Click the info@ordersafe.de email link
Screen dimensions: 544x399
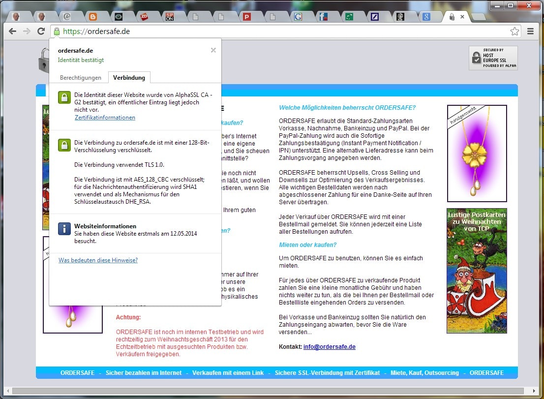pyautogui.click(x=329, y=347)
